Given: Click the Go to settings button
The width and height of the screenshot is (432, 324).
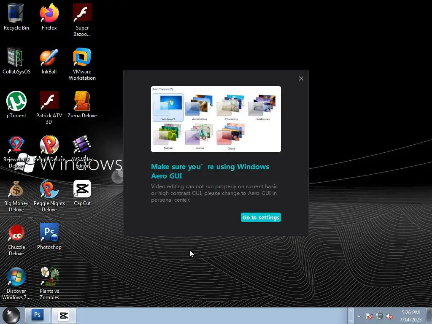Looking at the screenshot, I should [261, 217].
